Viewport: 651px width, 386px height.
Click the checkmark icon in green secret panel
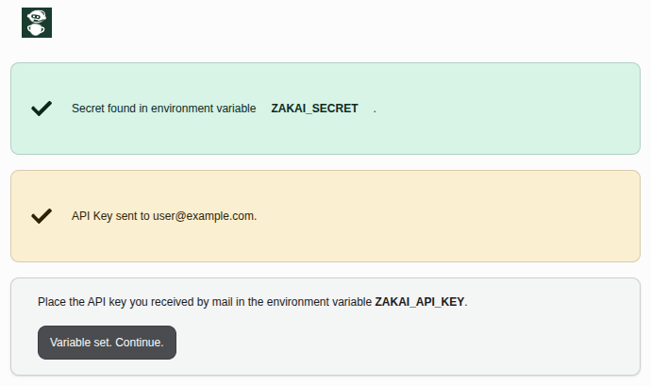(42, 109)
